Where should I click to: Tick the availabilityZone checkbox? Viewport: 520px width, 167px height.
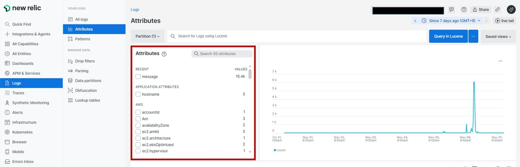[138, 125]
